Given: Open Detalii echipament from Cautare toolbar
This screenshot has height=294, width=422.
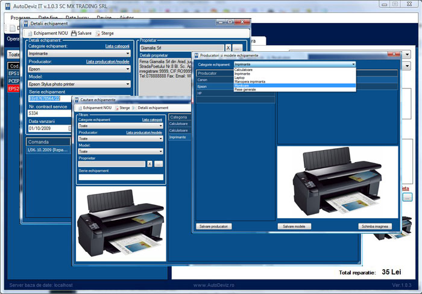Looking at the screenshot, I should (x=150, y=108).
